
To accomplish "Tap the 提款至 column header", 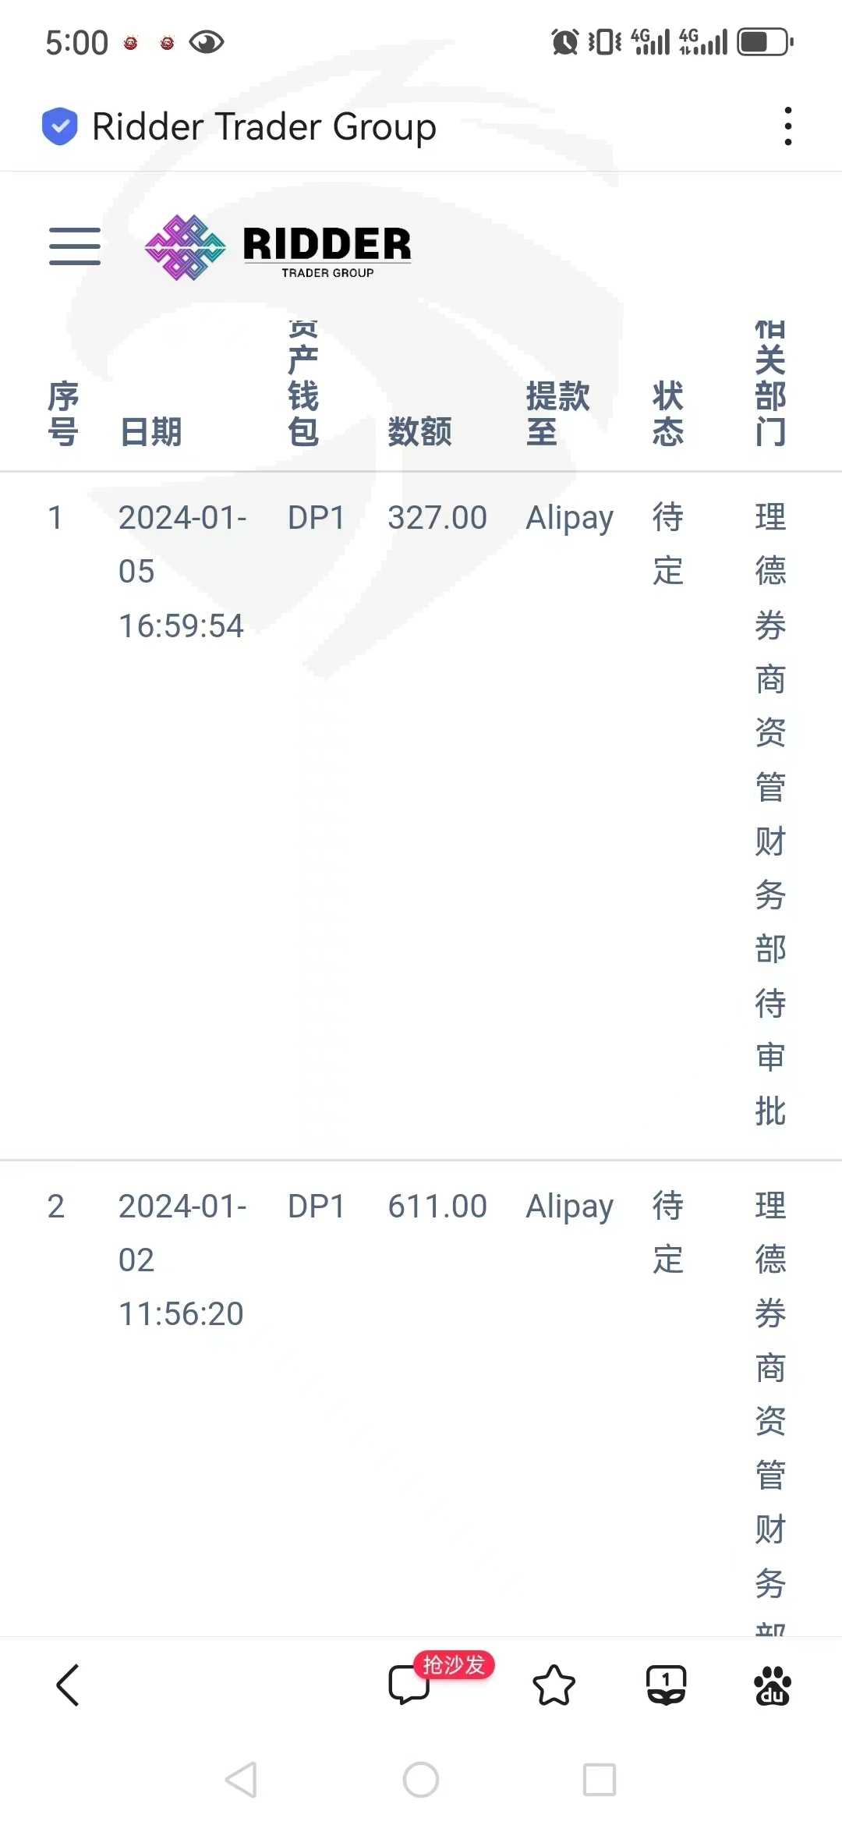I will tap(557, 413).
